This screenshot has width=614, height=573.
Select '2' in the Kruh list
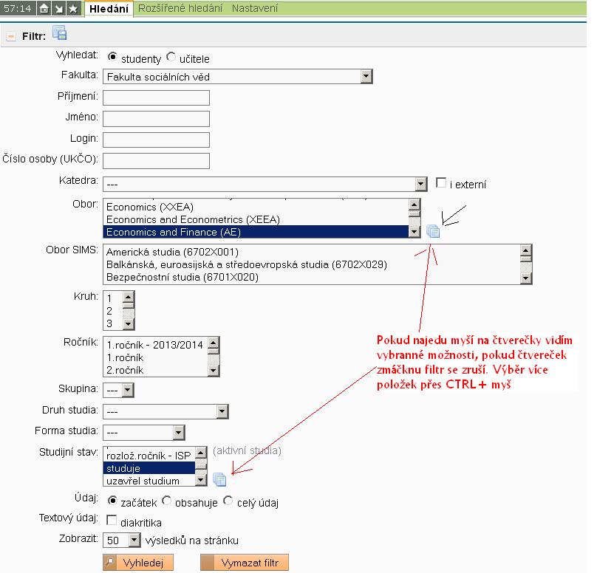tap(113, 311)
